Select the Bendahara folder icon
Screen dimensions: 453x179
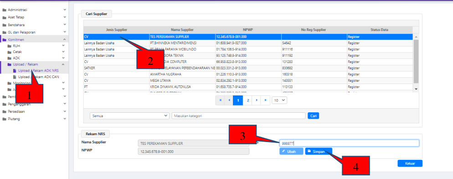pyautogui.click(x=5, y=25)
